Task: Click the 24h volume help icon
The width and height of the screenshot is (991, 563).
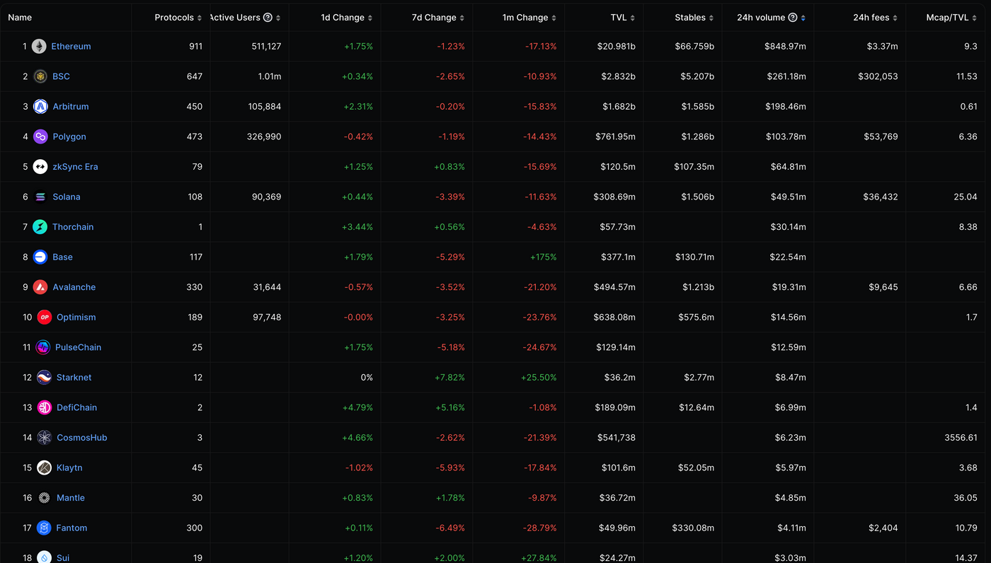Action: tap(793, 18)
